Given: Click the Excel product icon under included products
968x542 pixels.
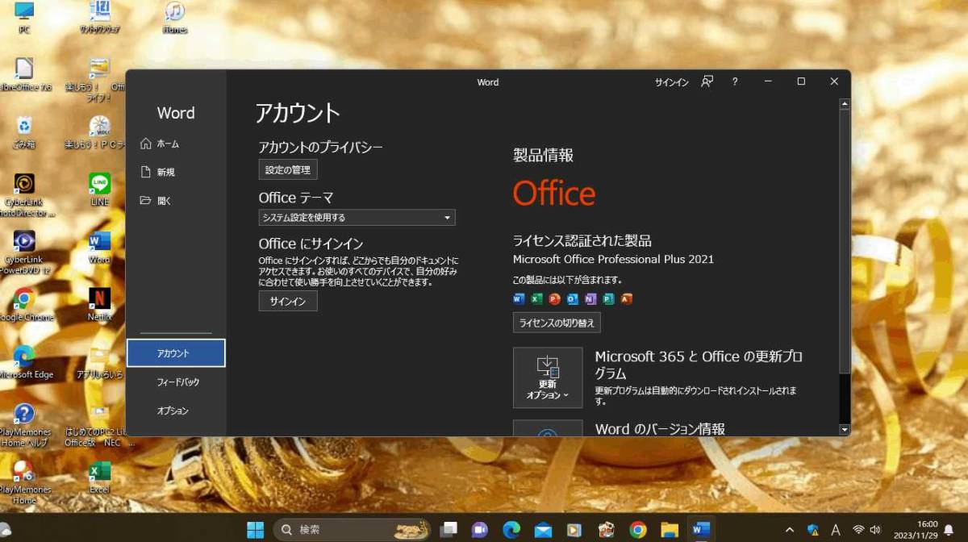Looking at the screenshot, I should tap(536, 298).
